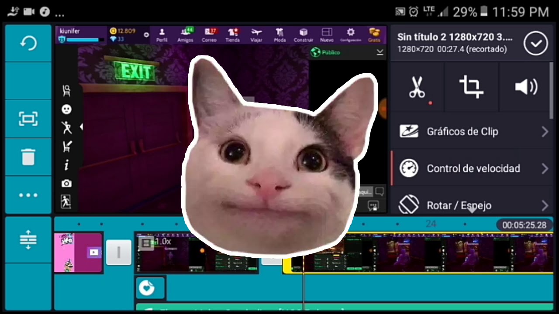Tap the alarm clock status bar icon

413,12
